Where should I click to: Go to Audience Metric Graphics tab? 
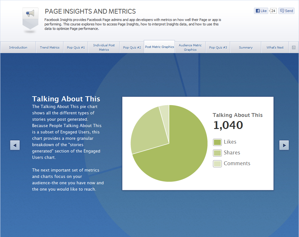click(190, 48)
